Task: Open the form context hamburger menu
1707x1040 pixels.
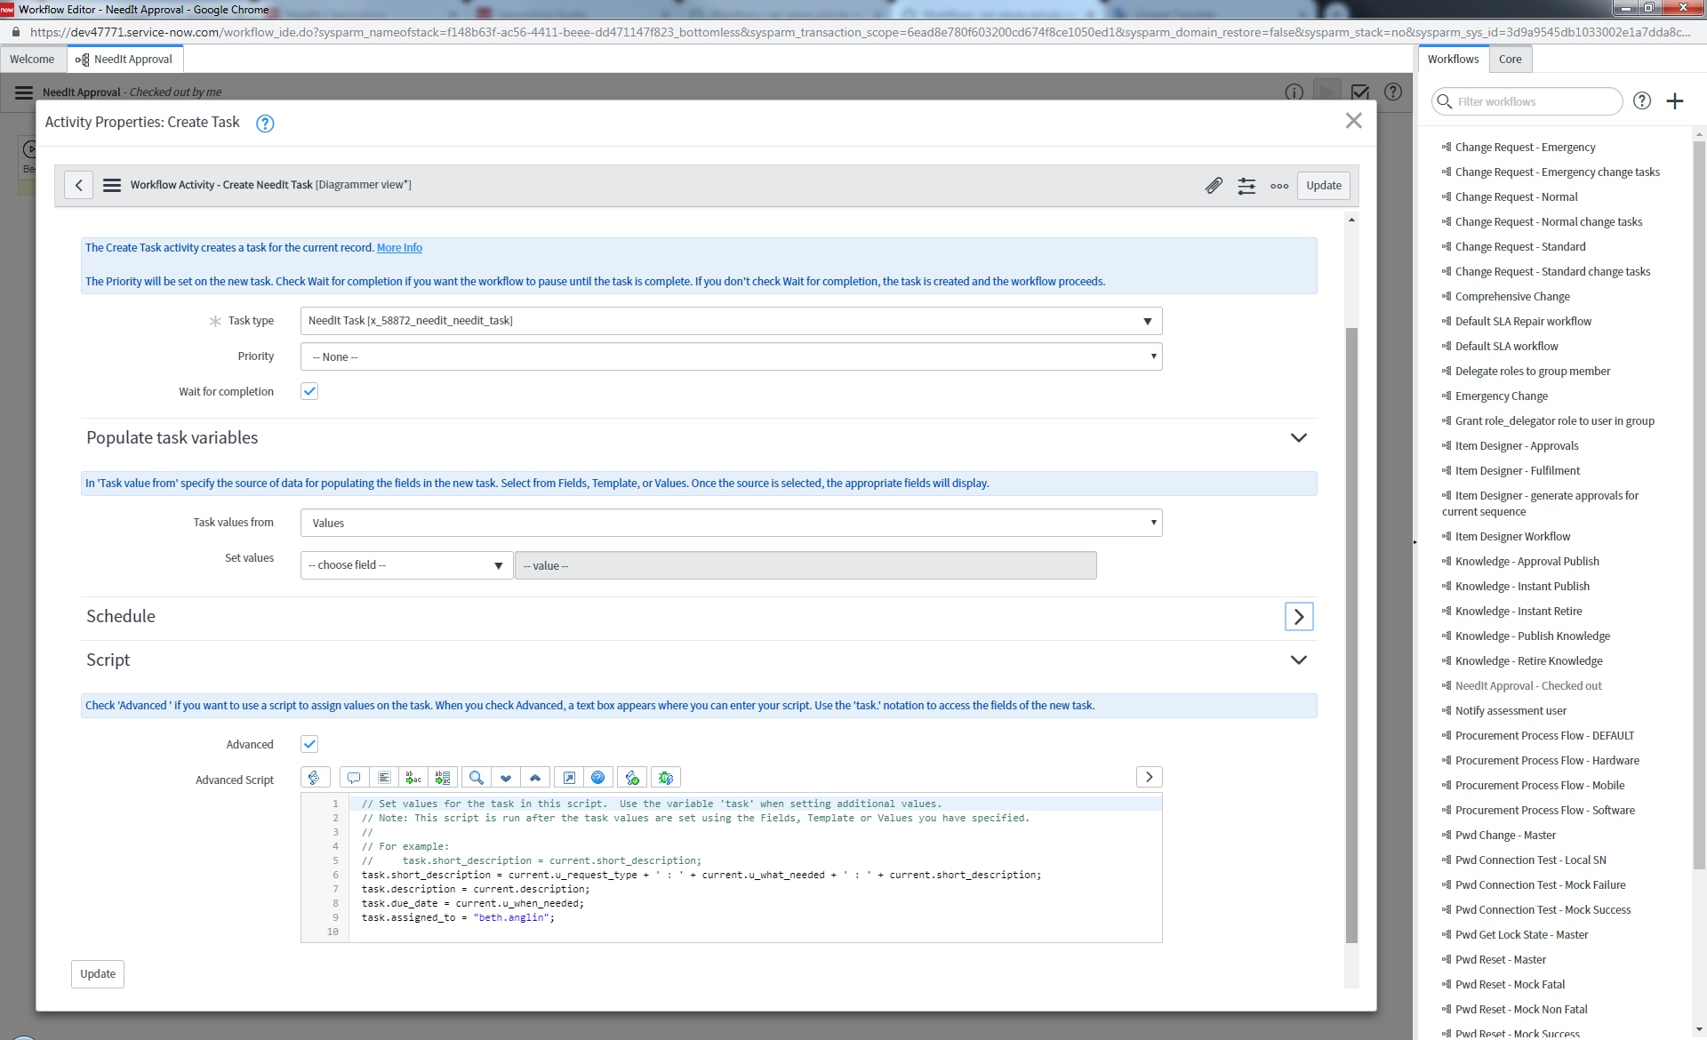Action: click(x=111, y=185)
